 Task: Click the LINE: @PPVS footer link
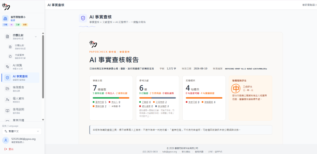coord(215,152)
